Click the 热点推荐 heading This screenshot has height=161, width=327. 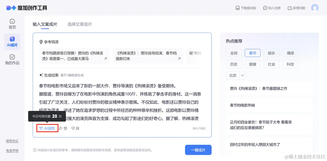click(234, 41)
